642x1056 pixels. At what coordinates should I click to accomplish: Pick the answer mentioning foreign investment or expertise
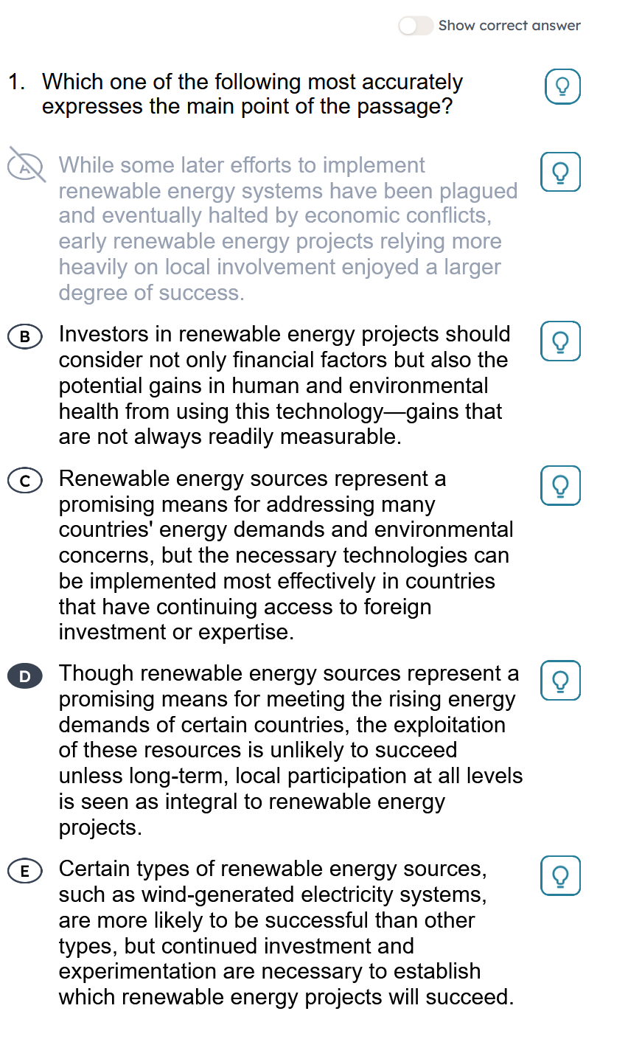click(286, 555)
